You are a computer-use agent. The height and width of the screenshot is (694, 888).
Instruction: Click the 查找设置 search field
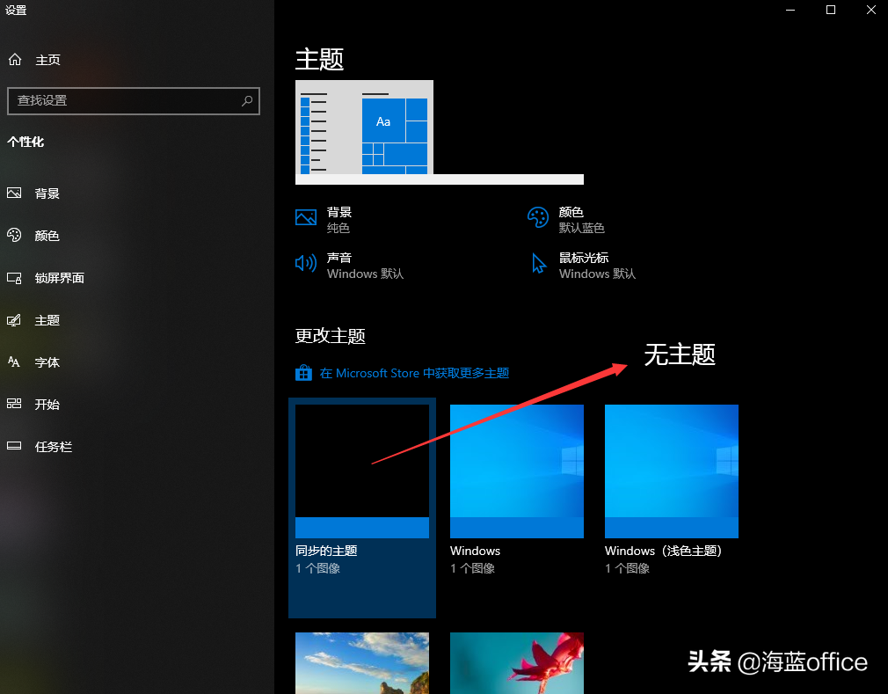[x=133, y=101]
